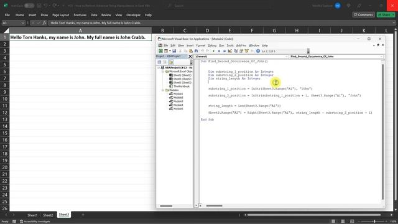
Task: Select Module5 in the project tree
Action: (178, 109)
